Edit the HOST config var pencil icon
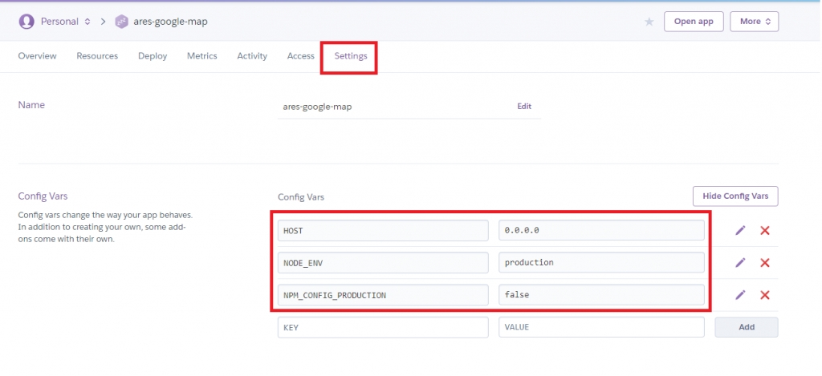Viewport: 822px width, 376px height. [x=740, y=230]
